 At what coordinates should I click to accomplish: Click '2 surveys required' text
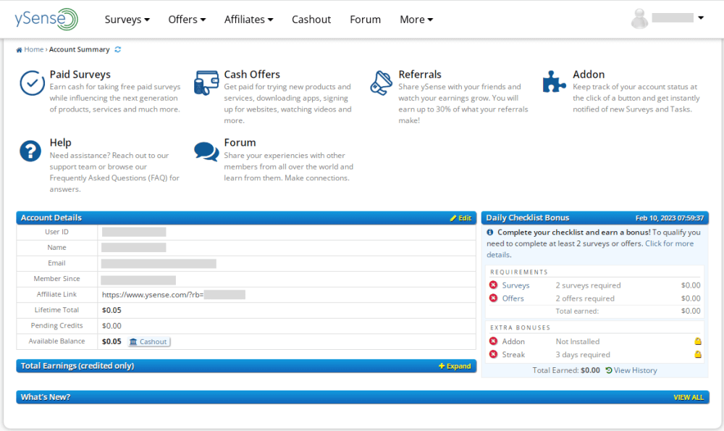tap(588, 285)
